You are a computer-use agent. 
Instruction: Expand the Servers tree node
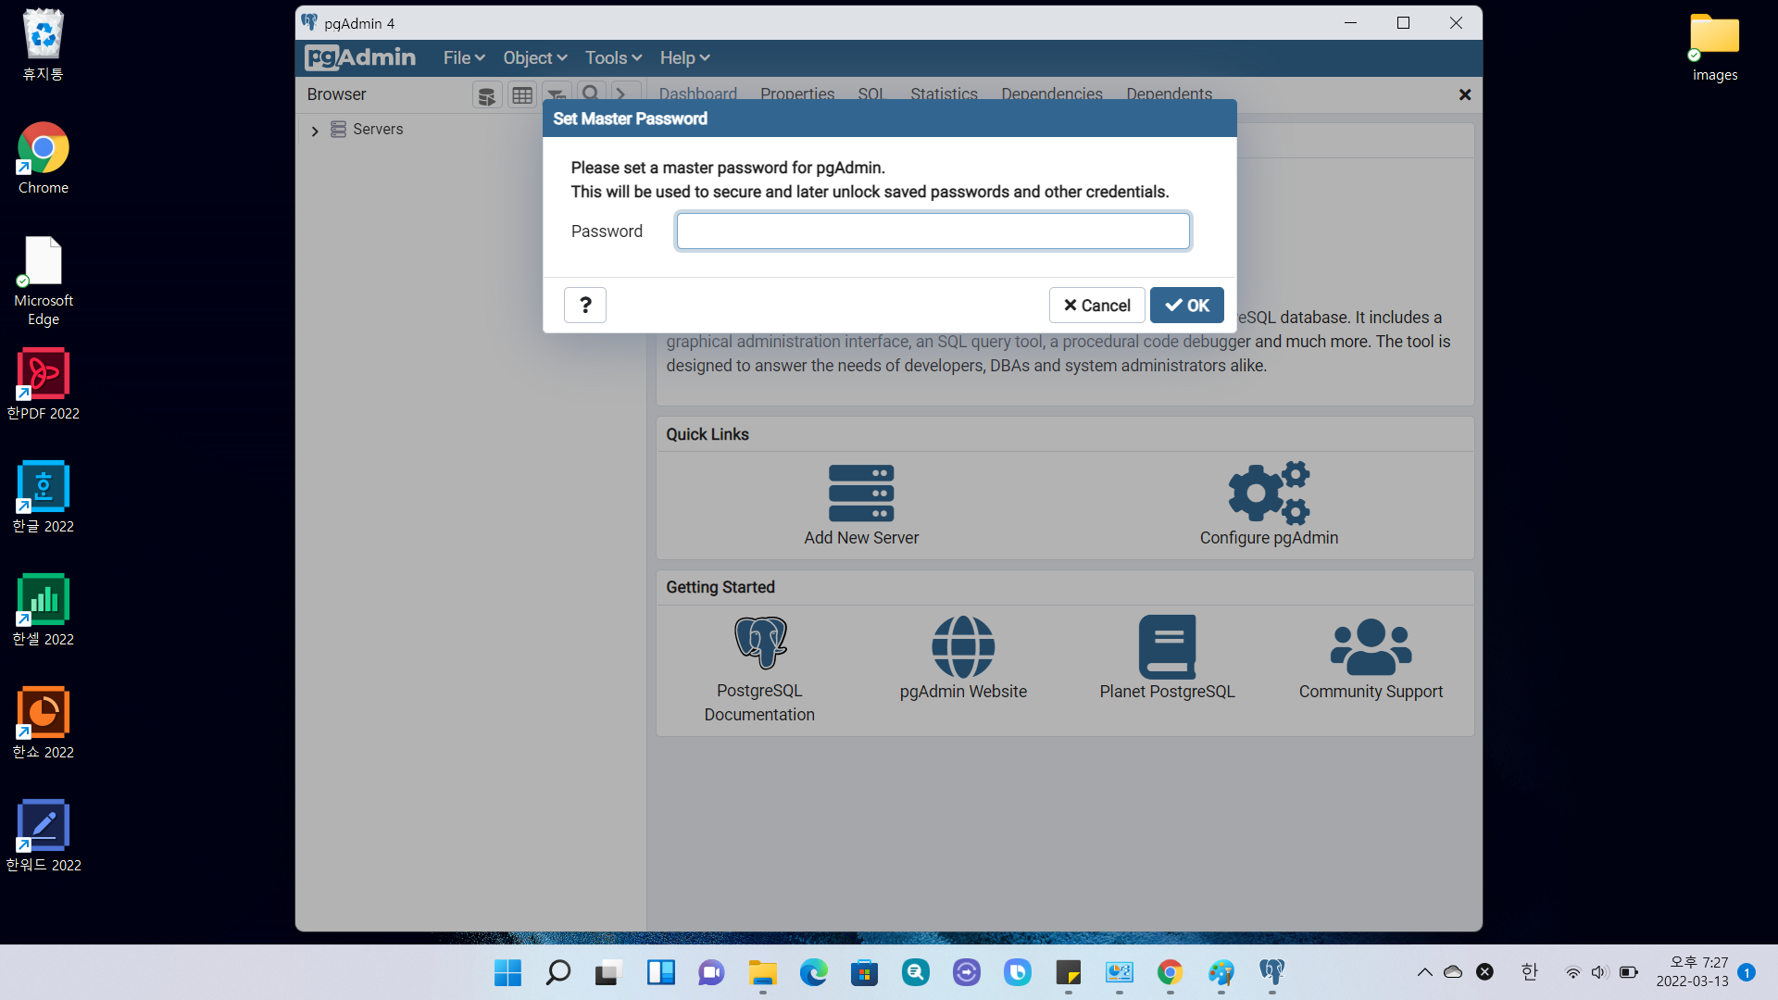point(315,131)
